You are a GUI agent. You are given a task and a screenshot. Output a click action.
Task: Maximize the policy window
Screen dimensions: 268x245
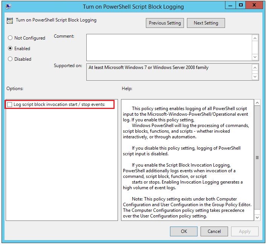pos(240,5)
